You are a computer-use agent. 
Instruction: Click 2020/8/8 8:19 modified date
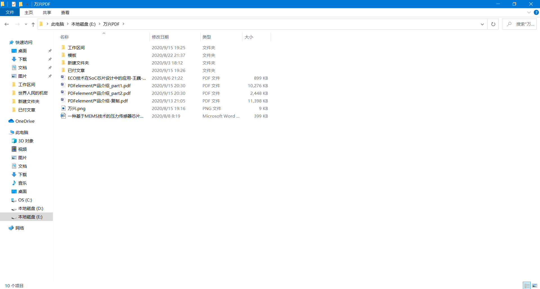point(166,116)
